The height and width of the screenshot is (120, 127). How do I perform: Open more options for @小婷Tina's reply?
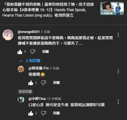coord(118,102)
